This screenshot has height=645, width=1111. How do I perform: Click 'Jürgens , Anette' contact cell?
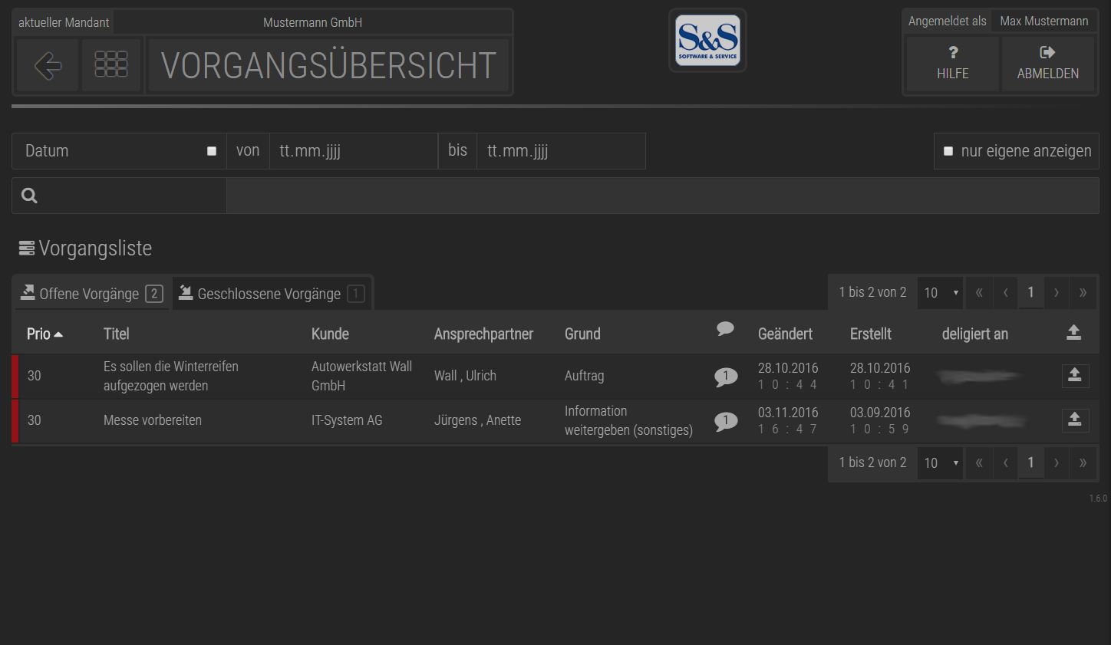[477, 420]
